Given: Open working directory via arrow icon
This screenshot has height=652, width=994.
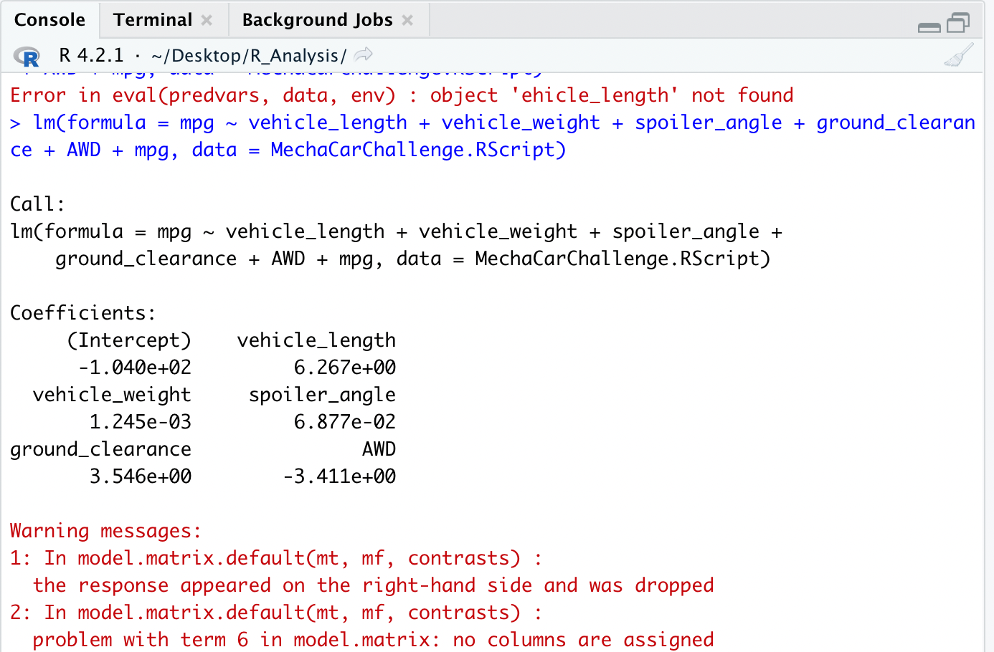Looking at the screenshot, I should (364, 54).
